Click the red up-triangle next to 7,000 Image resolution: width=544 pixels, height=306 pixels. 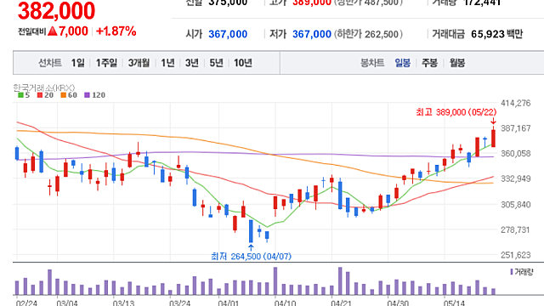pyautogui.click(x=53, y=31)
